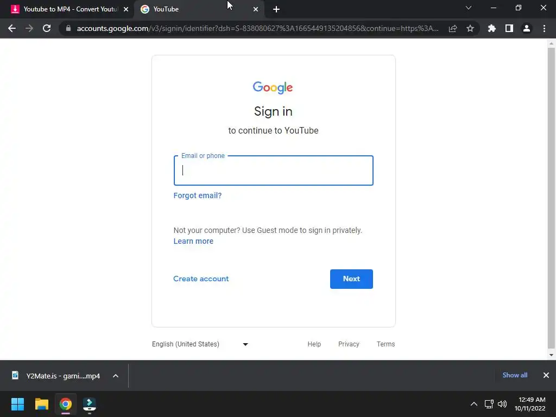Open network settings tray icon
The height and width of the screenshot is (417, 556).
[489, 404]
